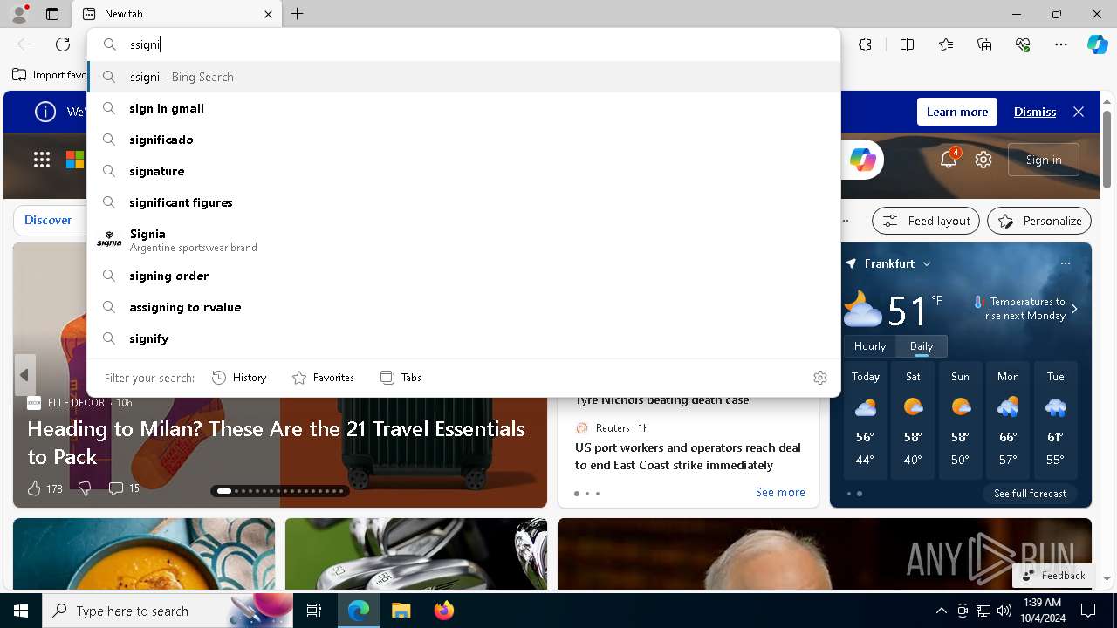This screenshot has height=628, width=1117.
Task: Click the Personalize button
Action: (1039, 221)
